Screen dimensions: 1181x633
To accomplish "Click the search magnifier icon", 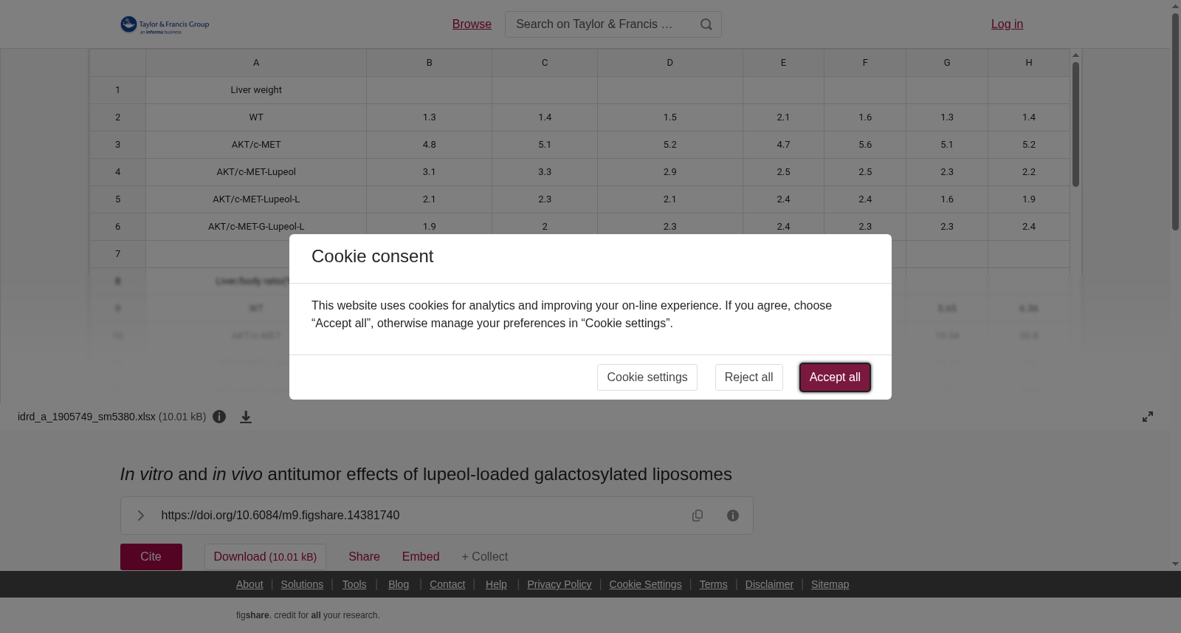I will pos(706,24).
